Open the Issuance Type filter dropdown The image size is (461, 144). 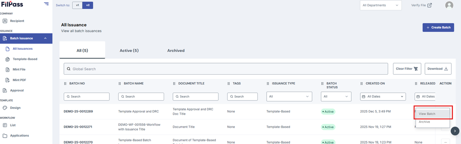(289, 97)
